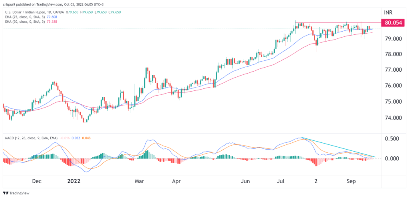Click the pink horizontal resistance line
The width and height of the screenshot is (409, 198).
338,23
